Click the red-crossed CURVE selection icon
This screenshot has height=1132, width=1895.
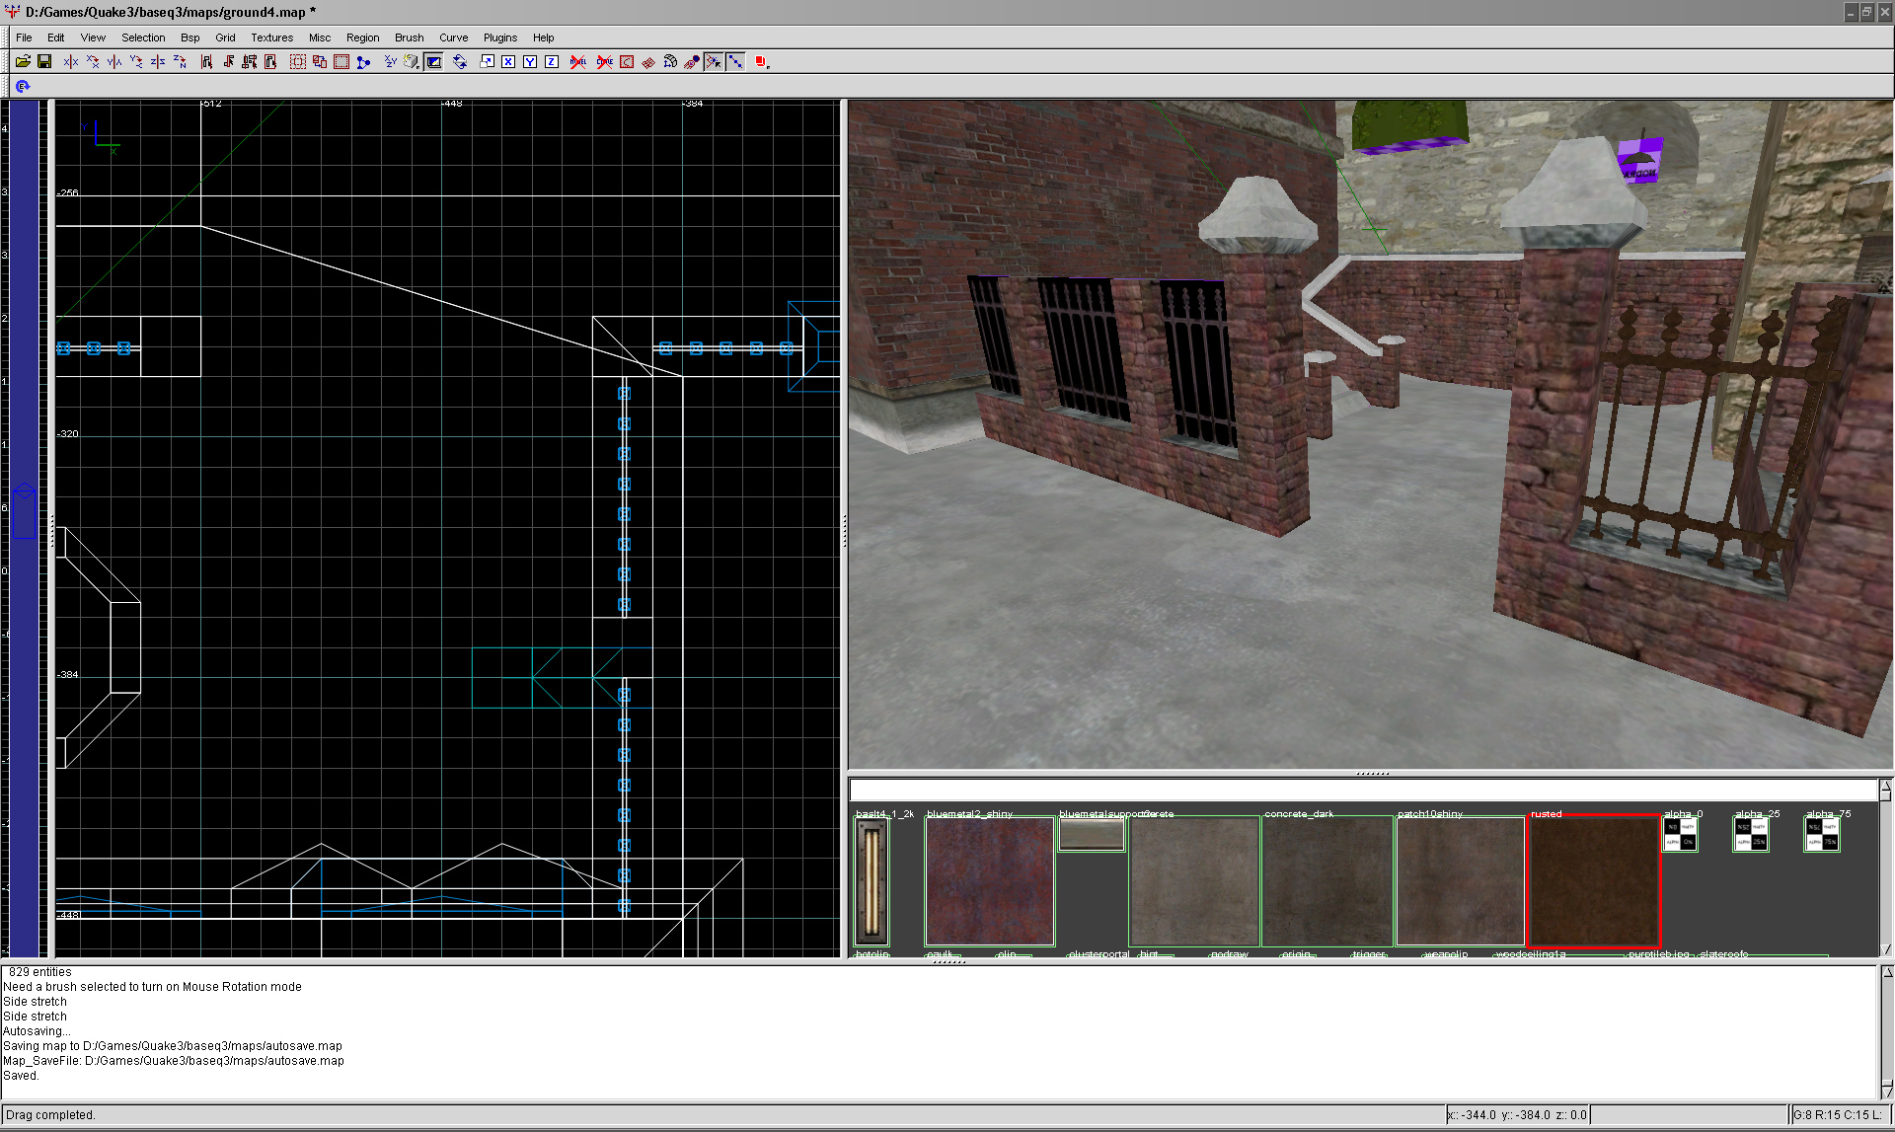(604, 61)
